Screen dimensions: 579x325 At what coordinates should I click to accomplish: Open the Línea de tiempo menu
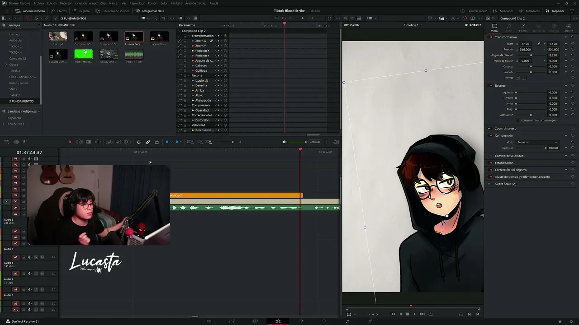[x=86, y=3]
